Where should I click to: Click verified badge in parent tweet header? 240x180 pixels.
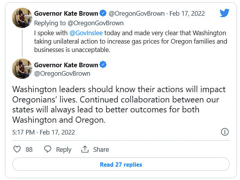[x=103, y=13]
